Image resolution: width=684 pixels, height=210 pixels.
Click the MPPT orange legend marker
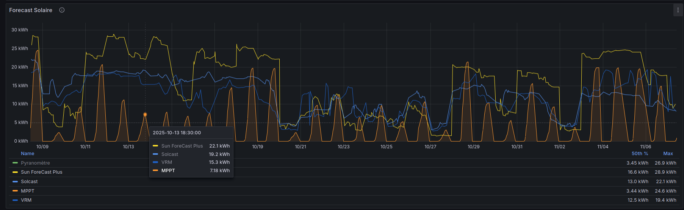click(x=15, y=191)
